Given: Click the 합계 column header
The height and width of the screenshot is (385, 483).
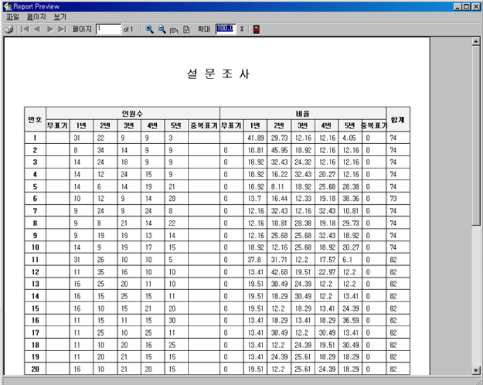Looking at the screenshot, I should 398,120.
